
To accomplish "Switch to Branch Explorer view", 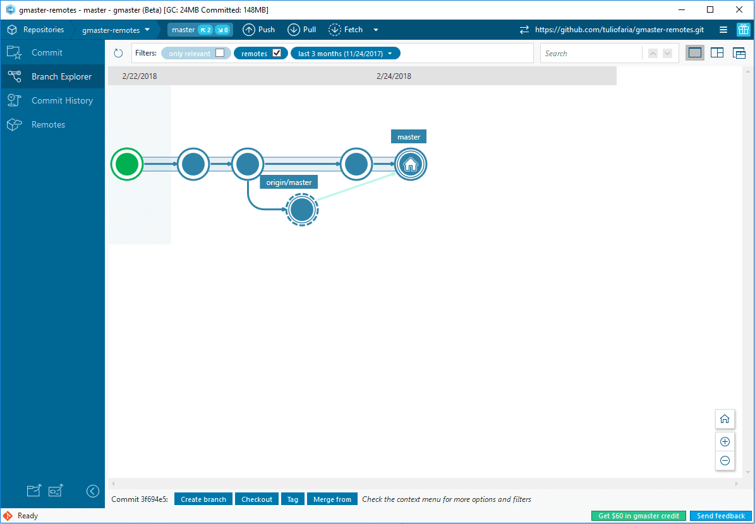I will click(x=52, y=76).
